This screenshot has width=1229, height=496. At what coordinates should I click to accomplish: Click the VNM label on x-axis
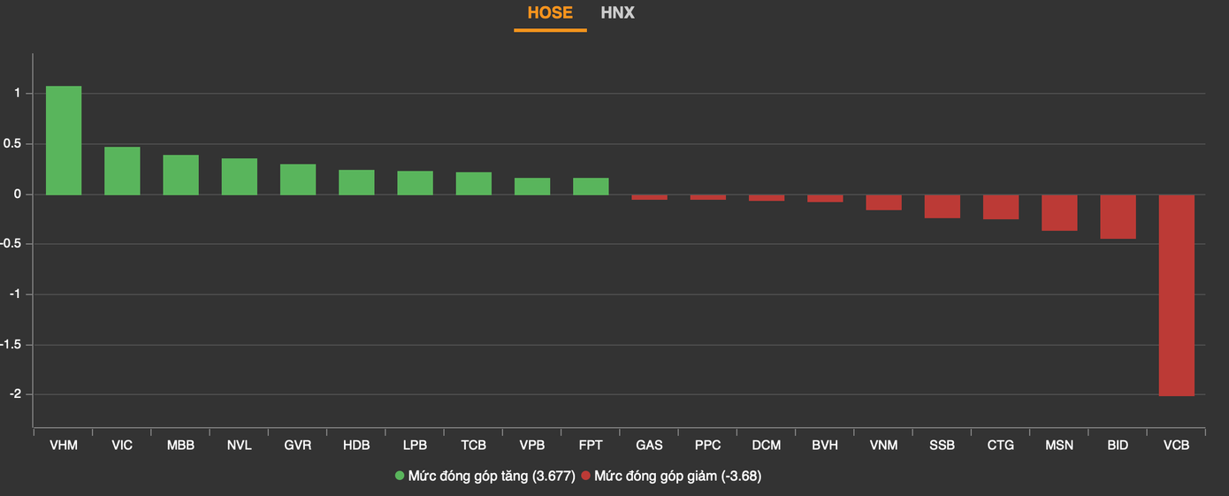[x=883, y=445]
